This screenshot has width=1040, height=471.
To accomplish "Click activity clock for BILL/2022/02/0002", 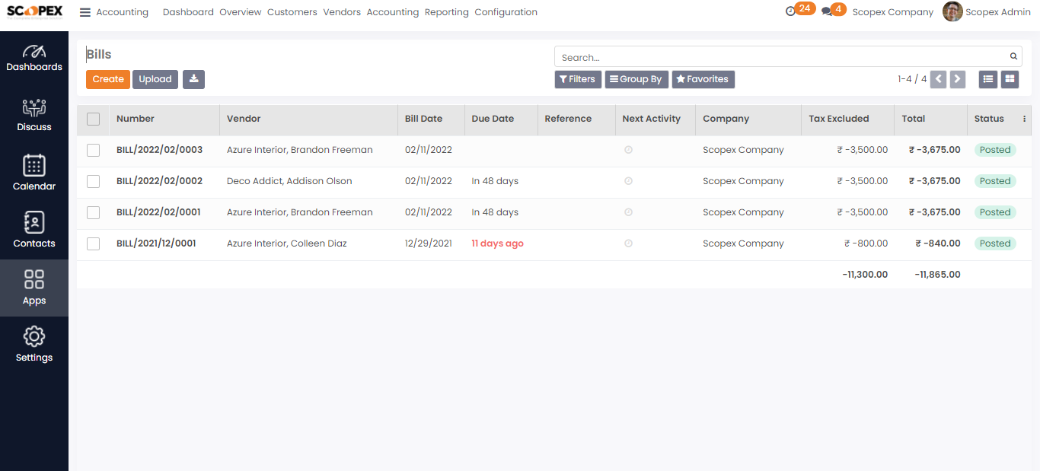I will point(628,181).
